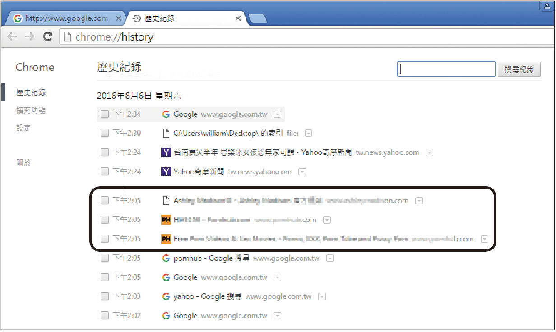
Task: Click the Google favicon beside yahoo - Google 搜尋
Action: [x=166, y=296]
